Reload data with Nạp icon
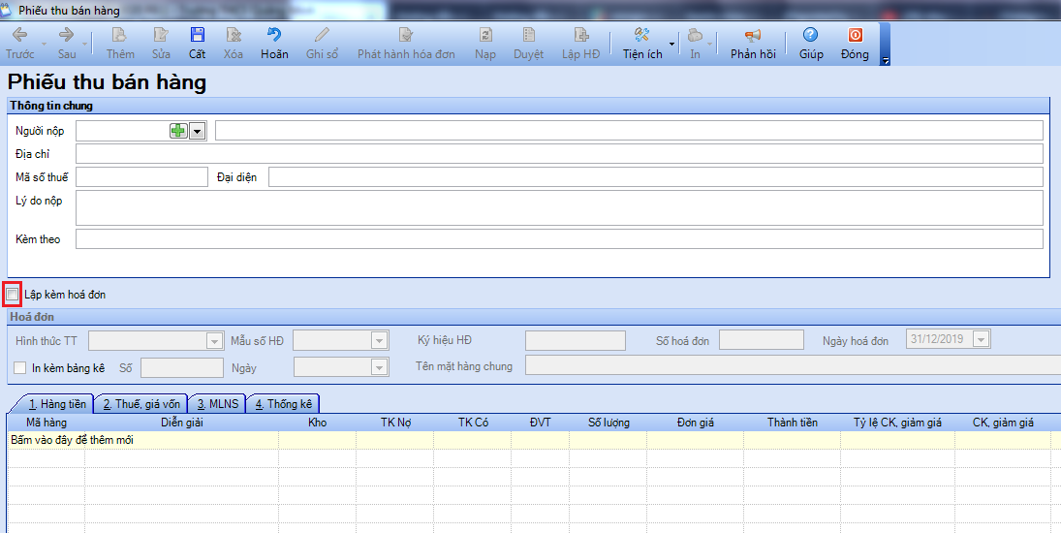This screenshot has height=533, width=1061. (x=485, y=43)
